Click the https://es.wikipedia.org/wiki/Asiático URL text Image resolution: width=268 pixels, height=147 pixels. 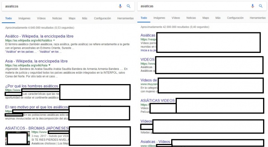point(29,41)
